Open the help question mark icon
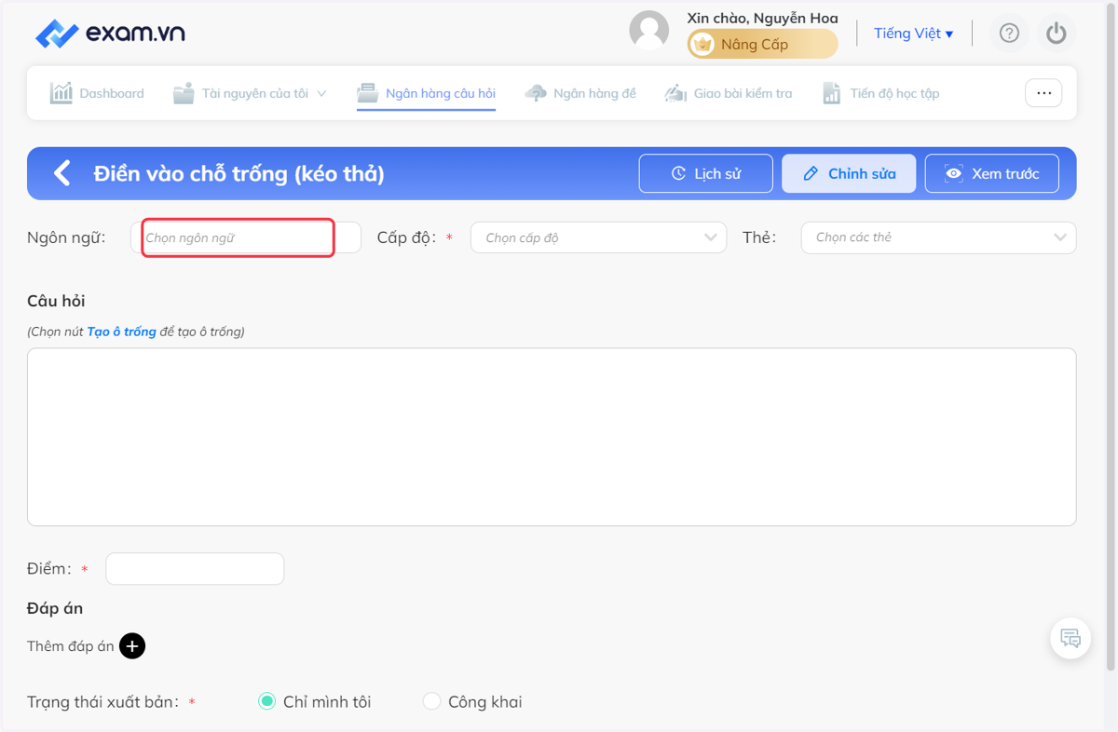 coord(1009,34)
